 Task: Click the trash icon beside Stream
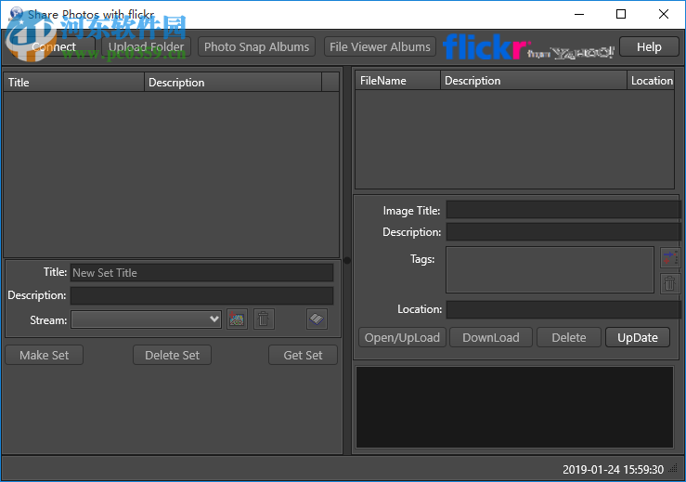point(264,319)
